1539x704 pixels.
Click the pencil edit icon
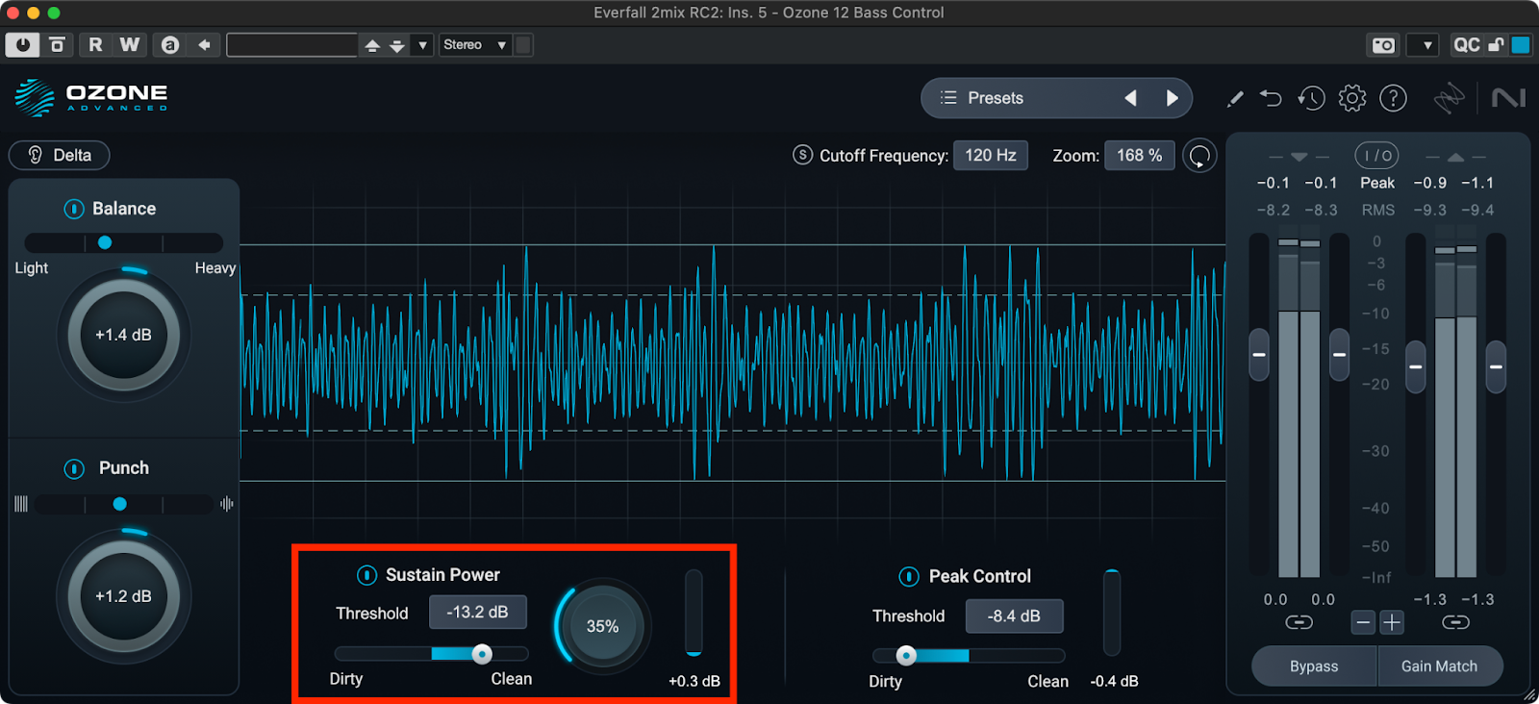coord(1235,98)
